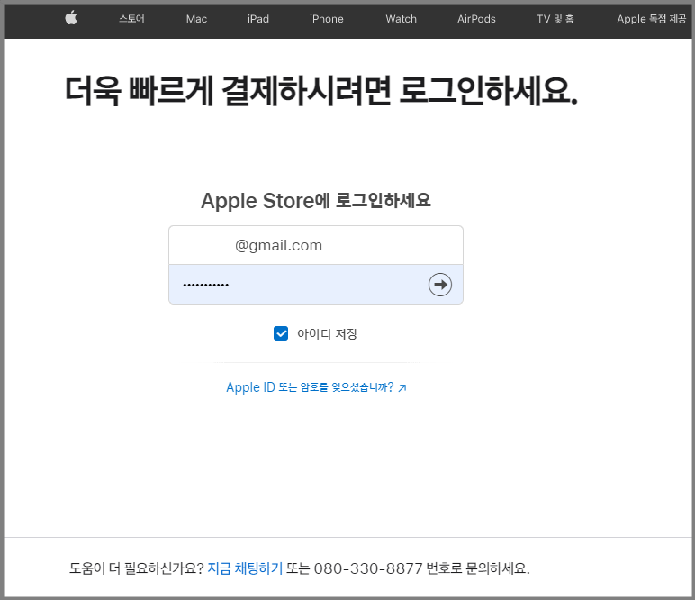Select iPhone in the top navigation
This screenshot has width=695, height=600.
click(326, 19)
